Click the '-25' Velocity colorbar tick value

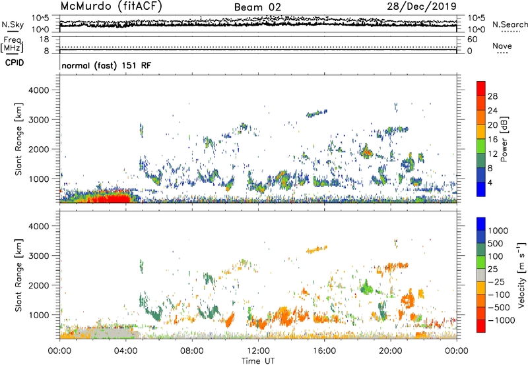click(x=496, y=281)
